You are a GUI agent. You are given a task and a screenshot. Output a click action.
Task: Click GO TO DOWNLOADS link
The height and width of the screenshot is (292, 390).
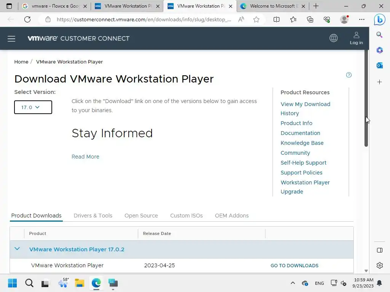tap(294, 266)
